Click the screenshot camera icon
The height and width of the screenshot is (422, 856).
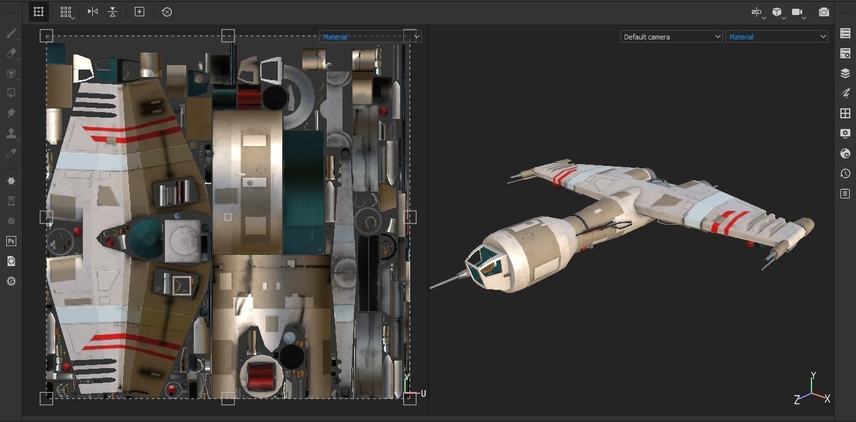tap(824, 12)
